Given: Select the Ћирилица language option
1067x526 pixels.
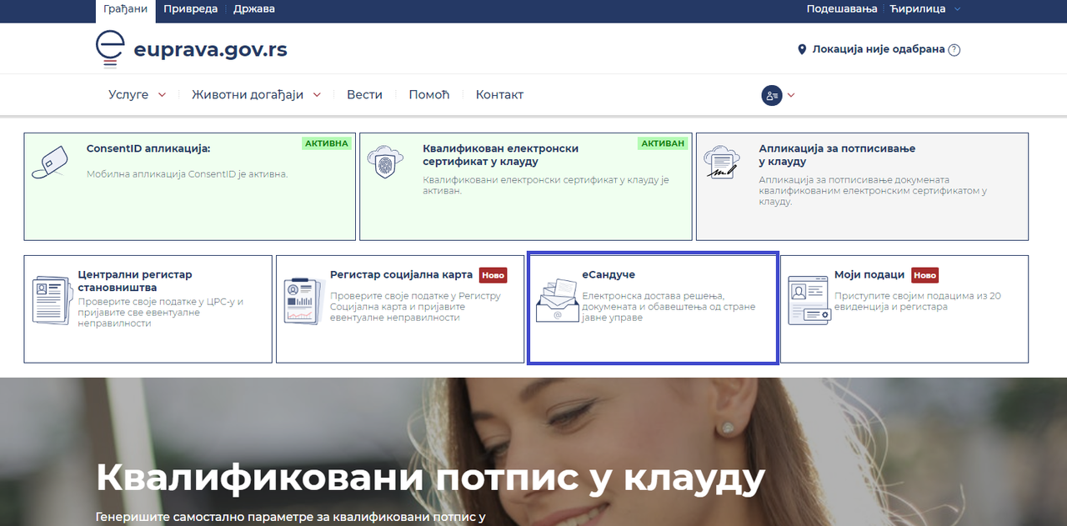Looking at the screenshot, I should 917,9.
